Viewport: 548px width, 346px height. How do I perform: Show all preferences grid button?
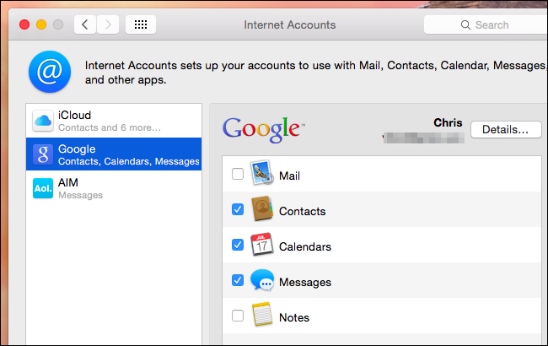140,24
